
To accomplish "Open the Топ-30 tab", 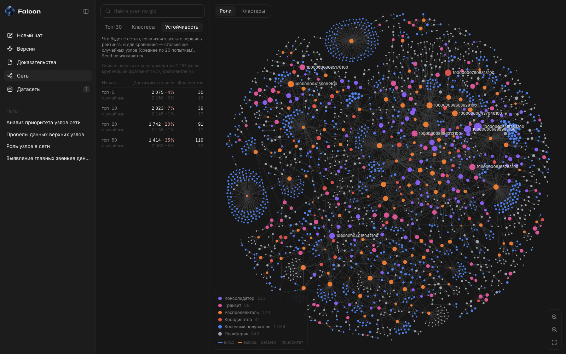I will point(113,27).
